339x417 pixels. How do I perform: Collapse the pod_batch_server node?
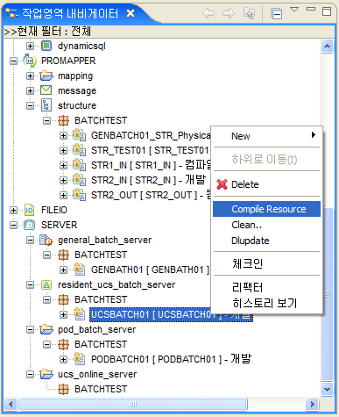pyautogui.click(x=30, y=330)
